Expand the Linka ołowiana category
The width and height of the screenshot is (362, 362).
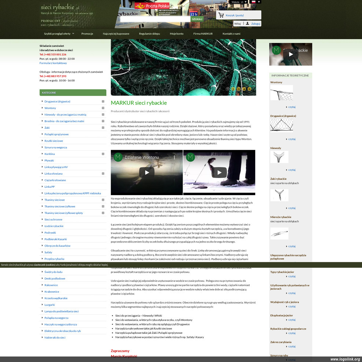tap(103, 173)
